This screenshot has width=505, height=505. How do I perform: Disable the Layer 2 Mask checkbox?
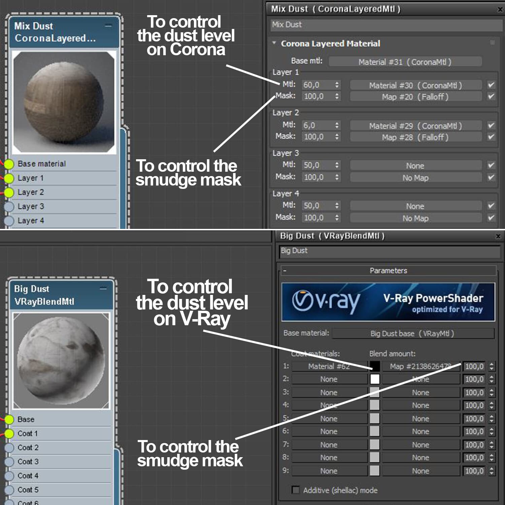click(x=491, y=137)
